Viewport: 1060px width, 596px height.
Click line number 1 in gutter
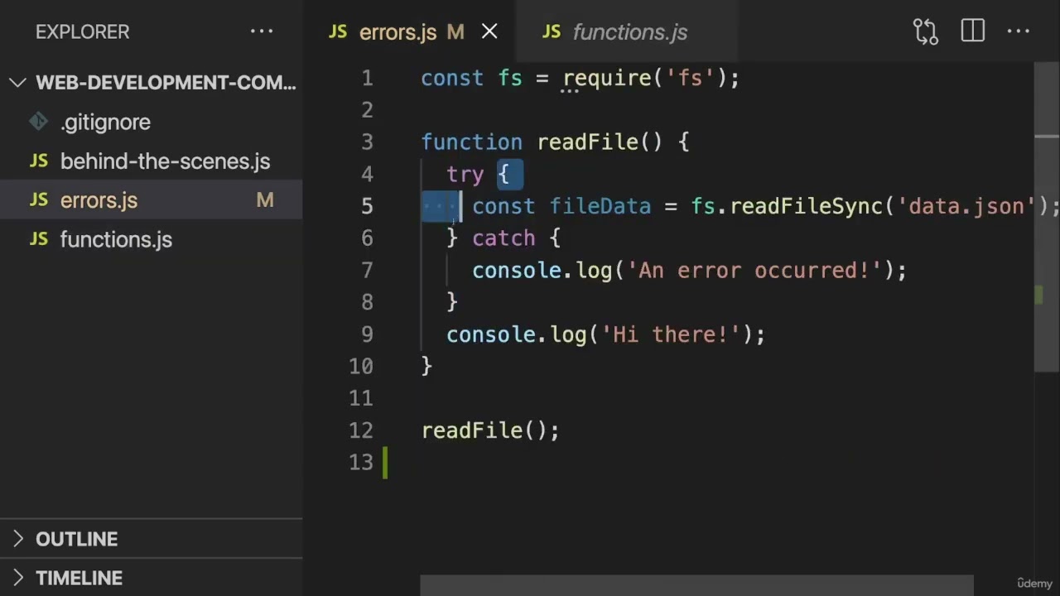(367, 79)
